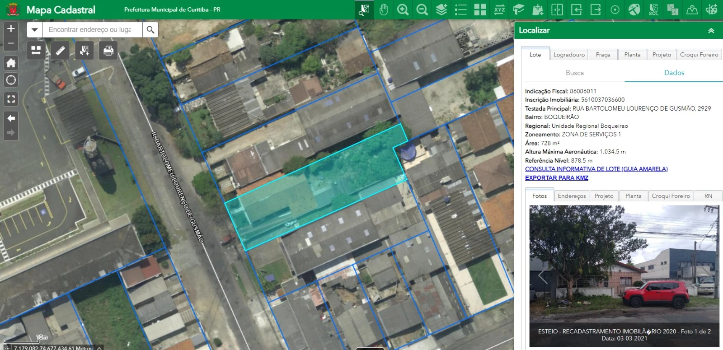The image size is (723, 350).
Task: Open the print map tool
Action: [x=108, y=50]
